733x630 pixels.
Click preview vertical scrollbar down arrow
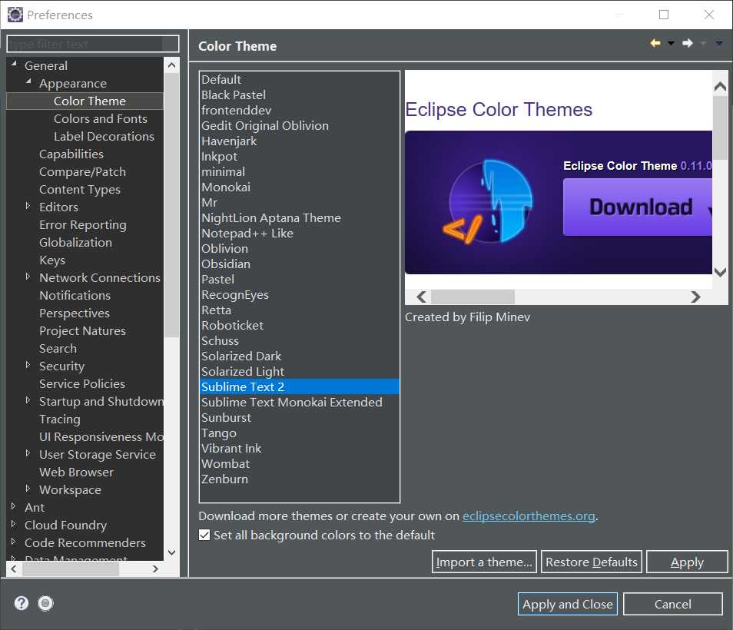coord(721,271)
